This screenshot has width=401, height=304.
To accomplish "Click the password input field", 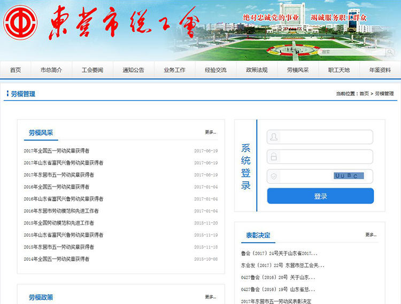I will point(320,157).
